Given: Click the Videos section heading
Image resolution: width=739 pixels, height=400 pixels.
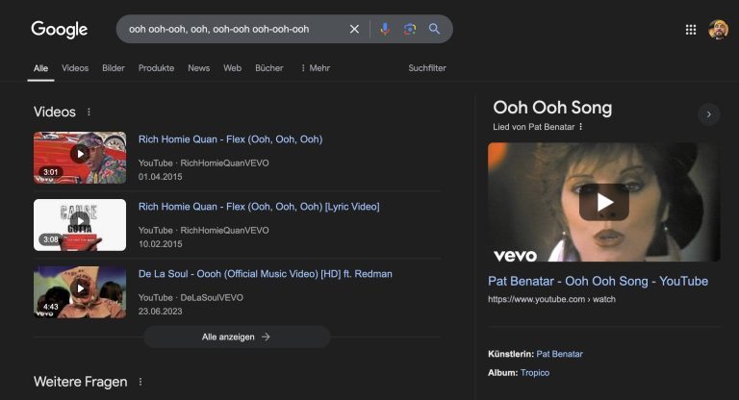Looking at the screenshot, I should (x=55, y=112).
